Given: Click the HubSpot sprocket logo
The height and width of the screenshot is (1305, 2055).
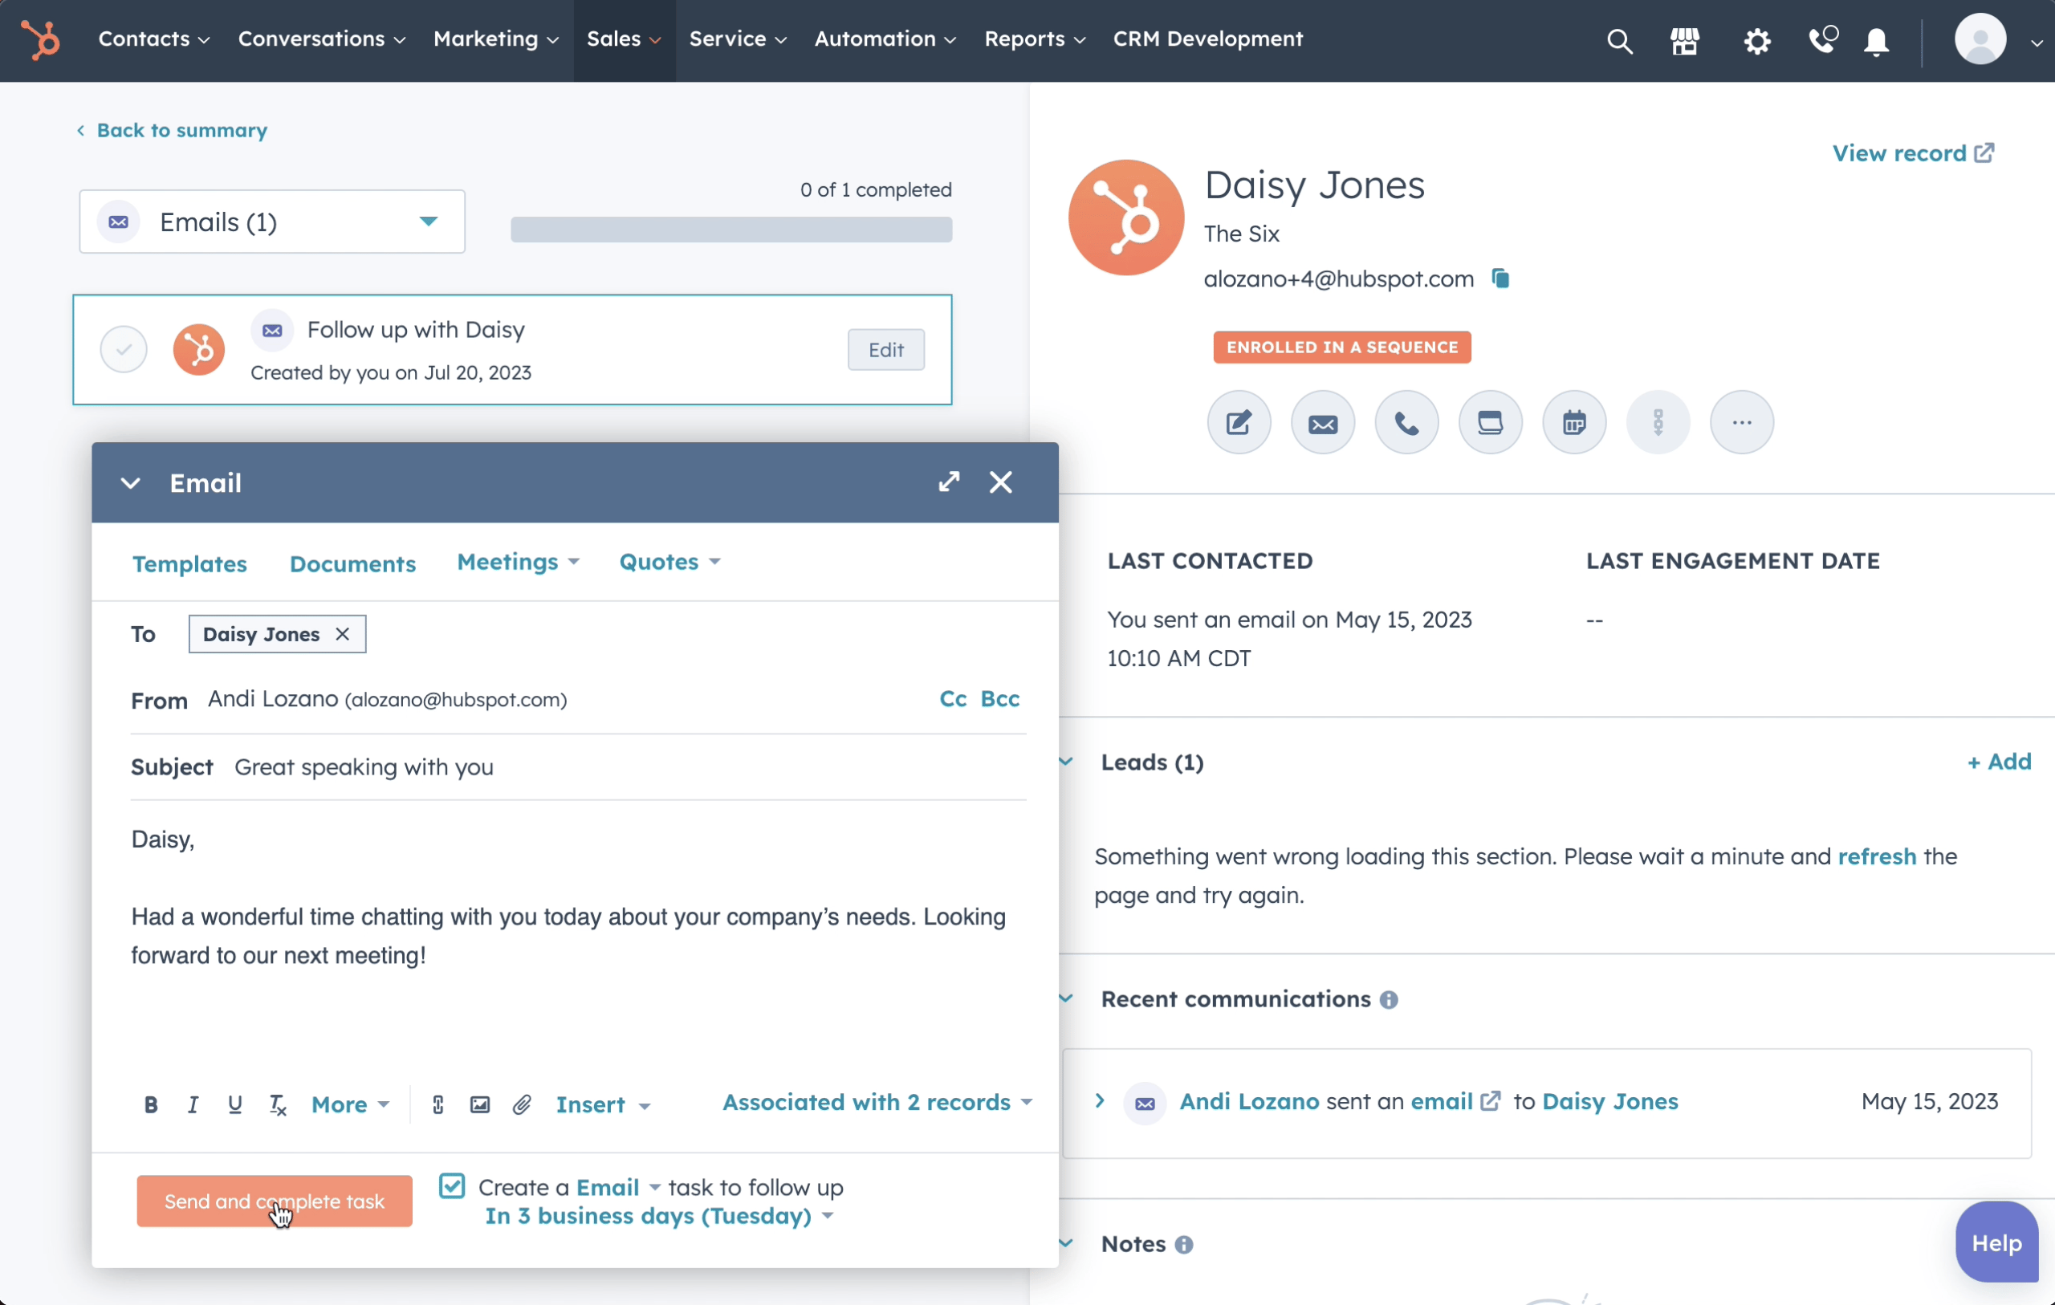Looking at the screenshot, I should coord(40,39).
